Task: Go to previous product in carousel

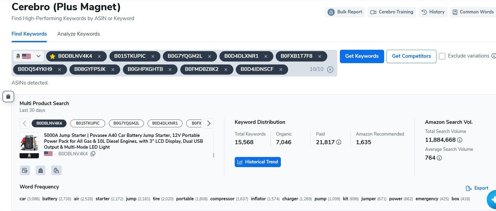Action: pos(24,123)
